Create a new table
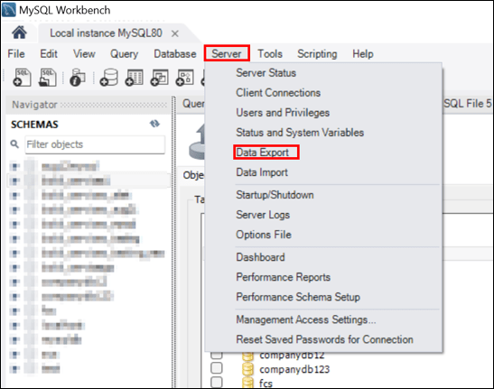This screenshot has height=389, width=494. pyautogui.click(x=135, y=78)
